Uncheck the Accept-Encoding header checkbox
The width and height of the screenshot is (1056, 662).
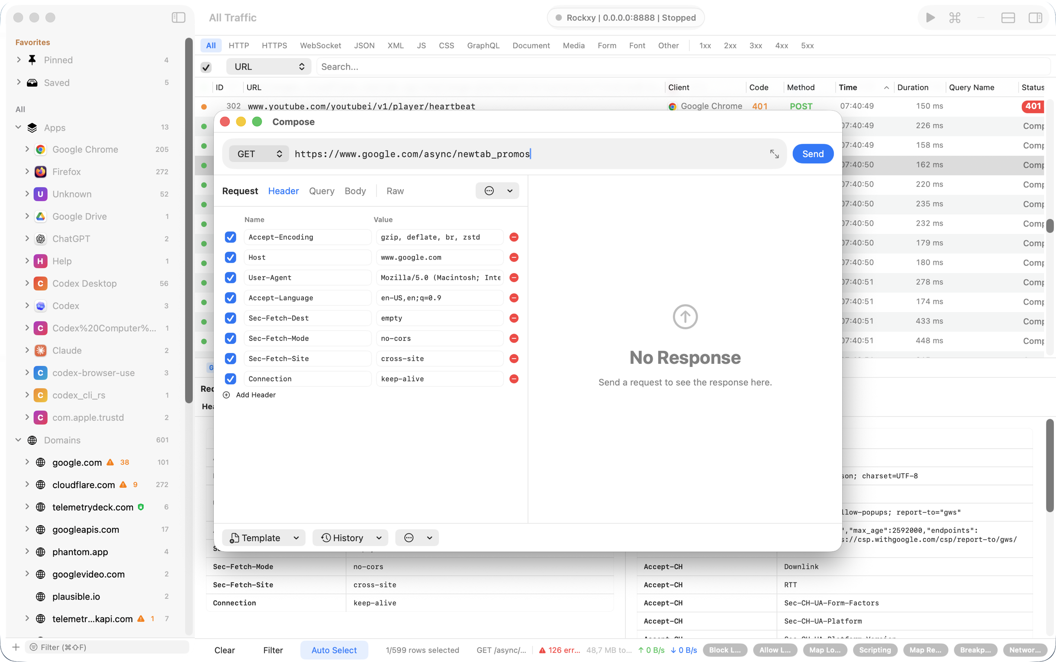(230, 237)
